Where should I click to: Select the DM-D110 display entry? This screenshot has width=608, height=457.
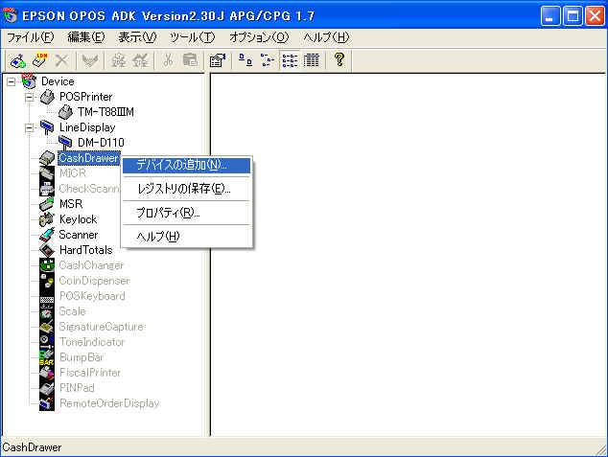click(101, 143)
